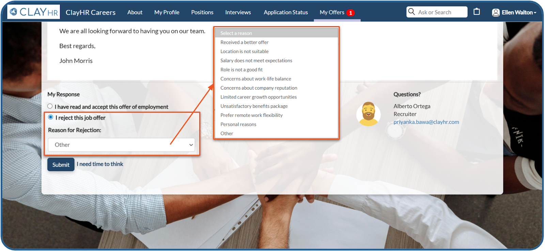Choose 'Prefer remote work flexibility' option
Screen dimensions: 545x251
[276, 115]
